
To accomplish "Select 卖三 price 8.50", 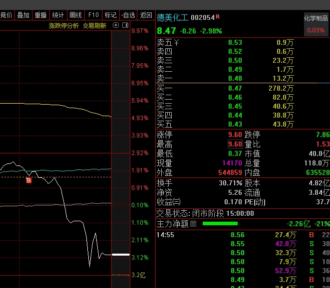I will 235,60.
